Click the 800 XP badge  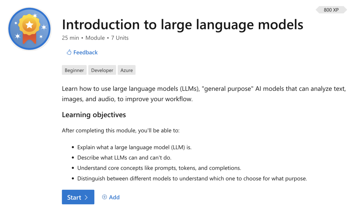[331, 10]
